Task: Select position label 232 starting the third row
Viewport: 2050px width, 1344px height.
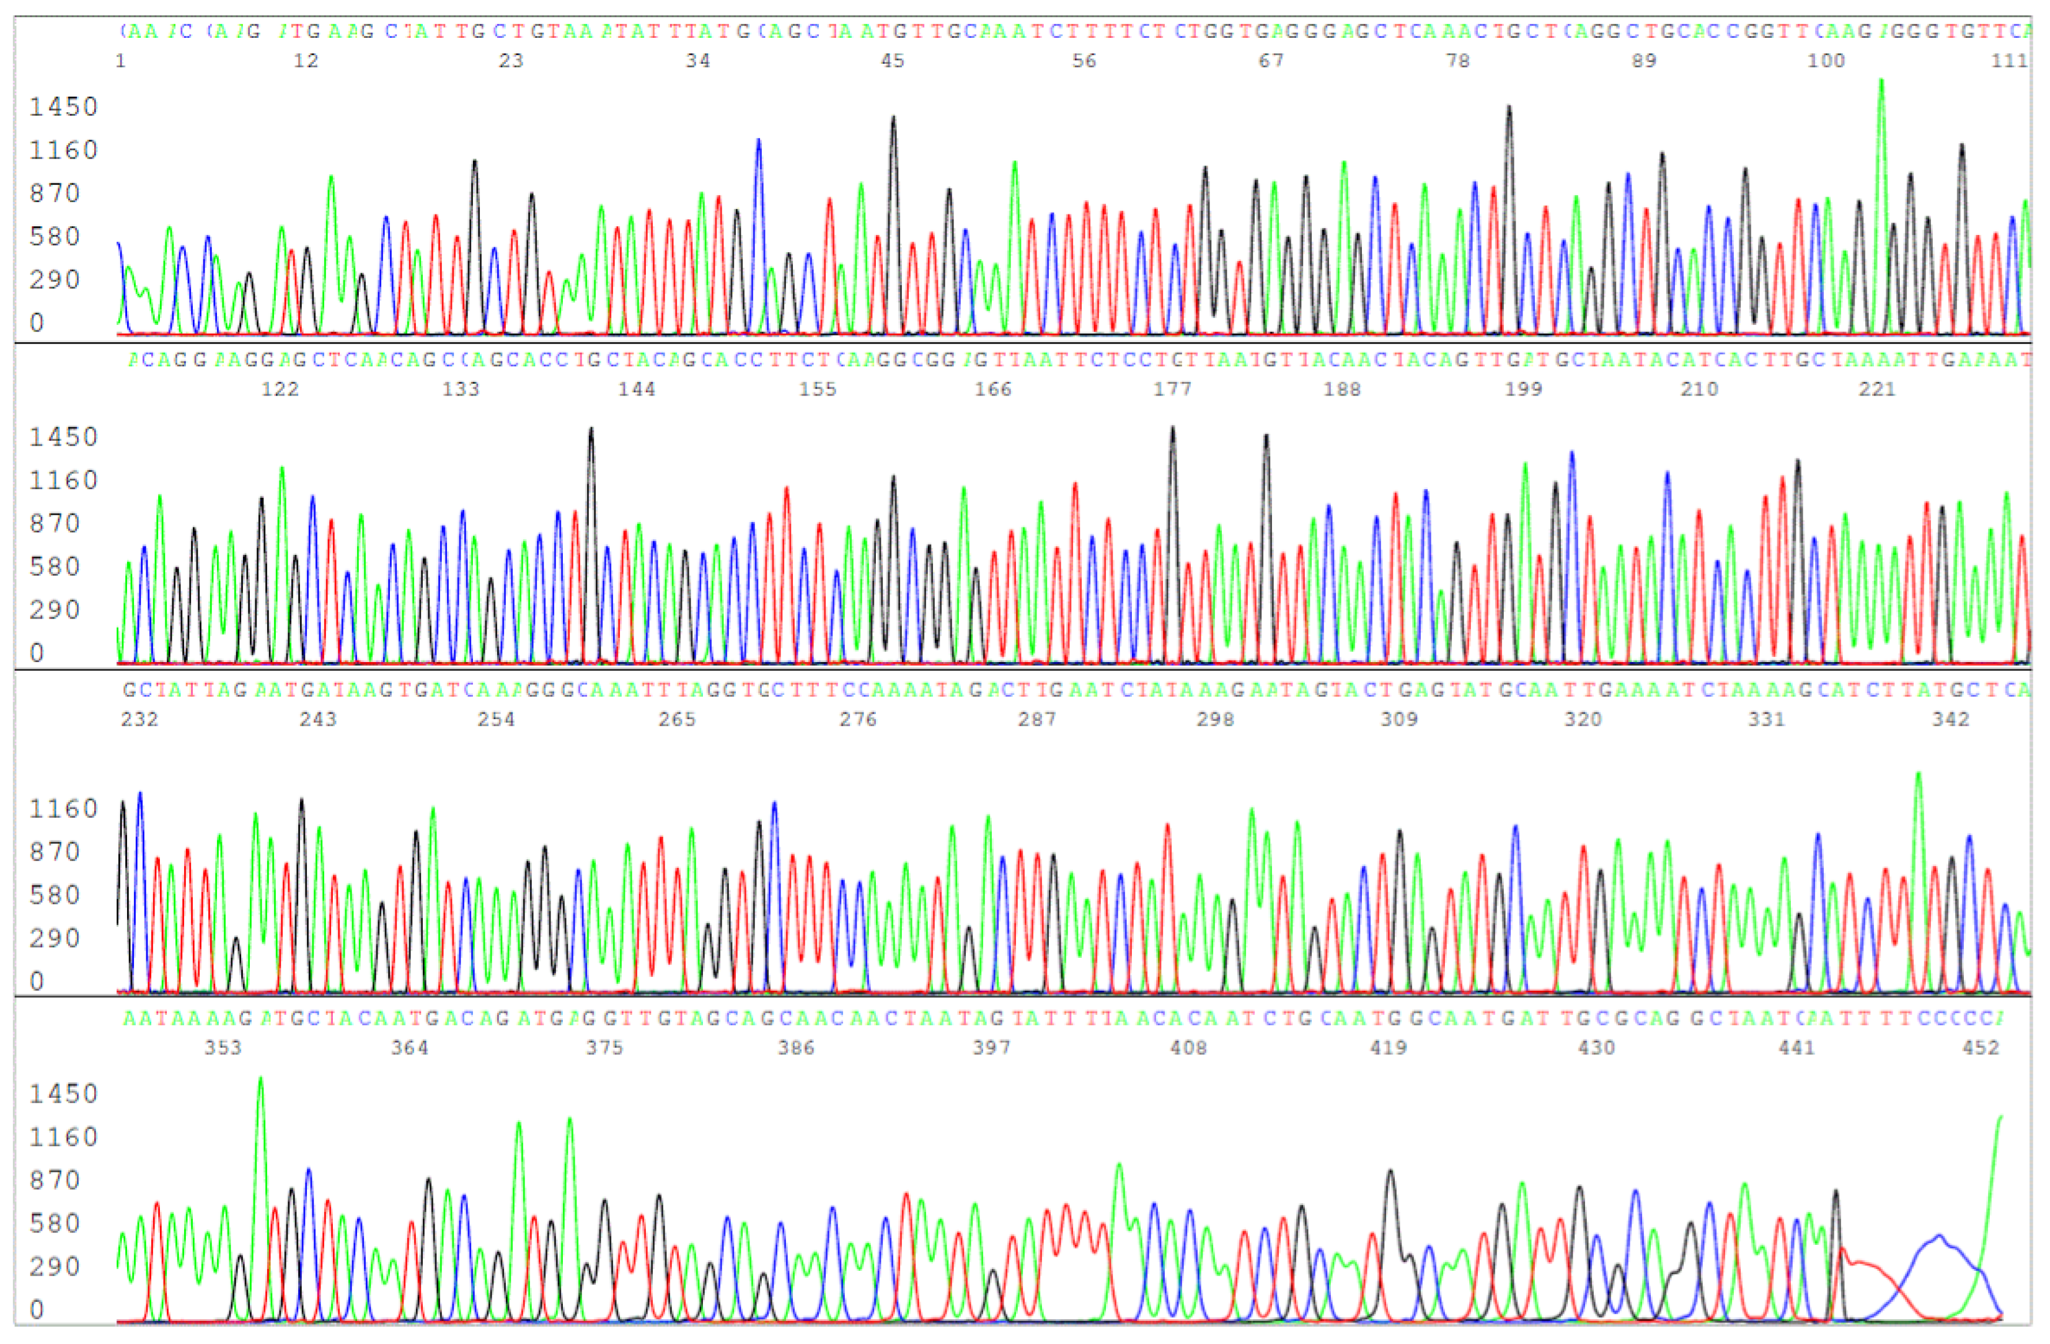Action: coord(139,719)
